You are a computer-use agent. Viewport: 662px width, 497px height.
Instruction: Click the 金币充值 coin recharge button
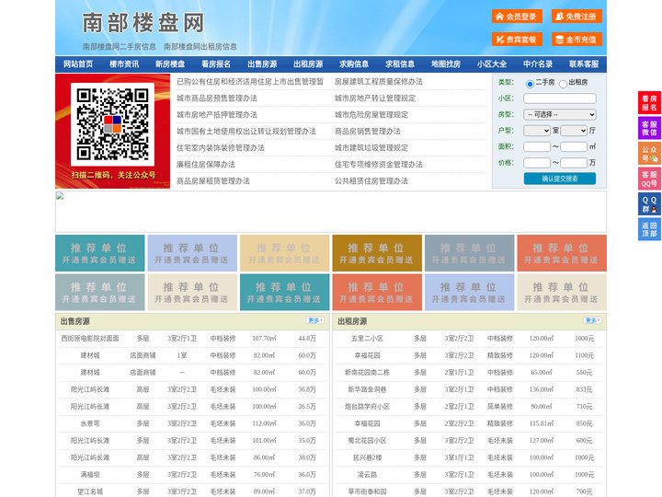576,40
